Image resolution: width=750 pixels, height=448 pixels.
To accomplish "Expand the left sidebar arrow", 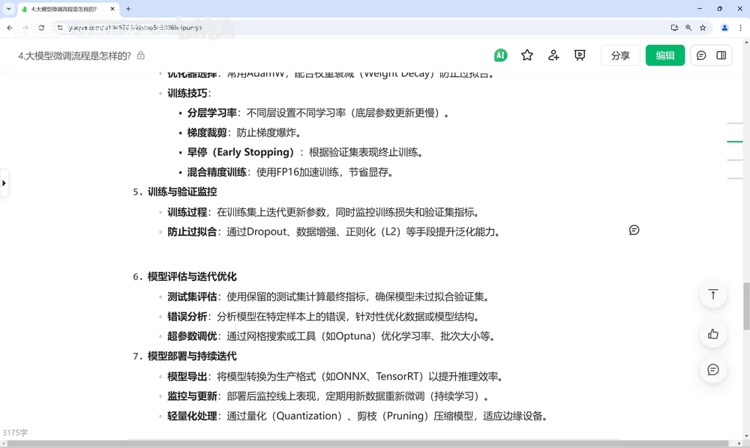I will tap(4, 183).
